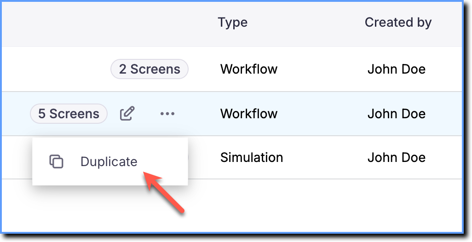Image resolution: width=472 pixels, height=242 pixels.
Task: Click Workflow in the highlighted 5 Screens row
Action: pyautogui.click(x=249, y=114)
